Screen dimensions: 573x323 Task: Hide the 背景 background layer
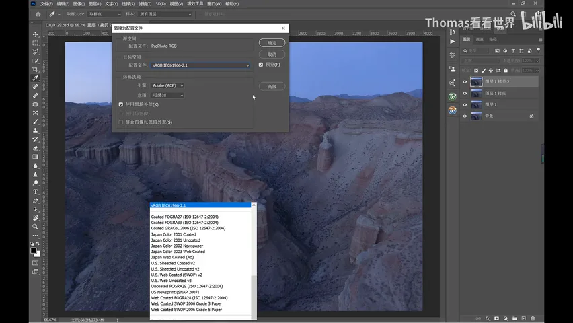pyautogui.click(x=465, y=116)
